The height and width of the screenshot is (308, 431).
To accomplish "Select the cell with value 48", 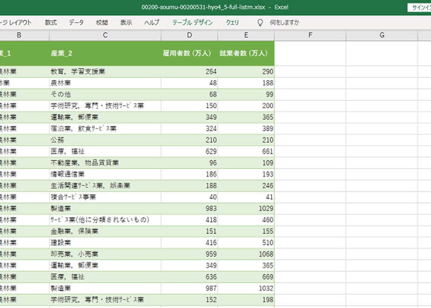I will (x=189, y=83).
